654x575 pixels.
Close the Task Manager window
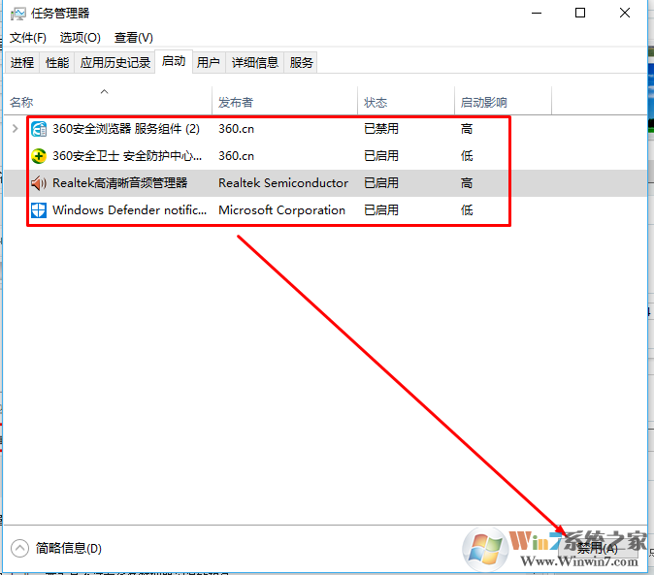coord(625,14)
